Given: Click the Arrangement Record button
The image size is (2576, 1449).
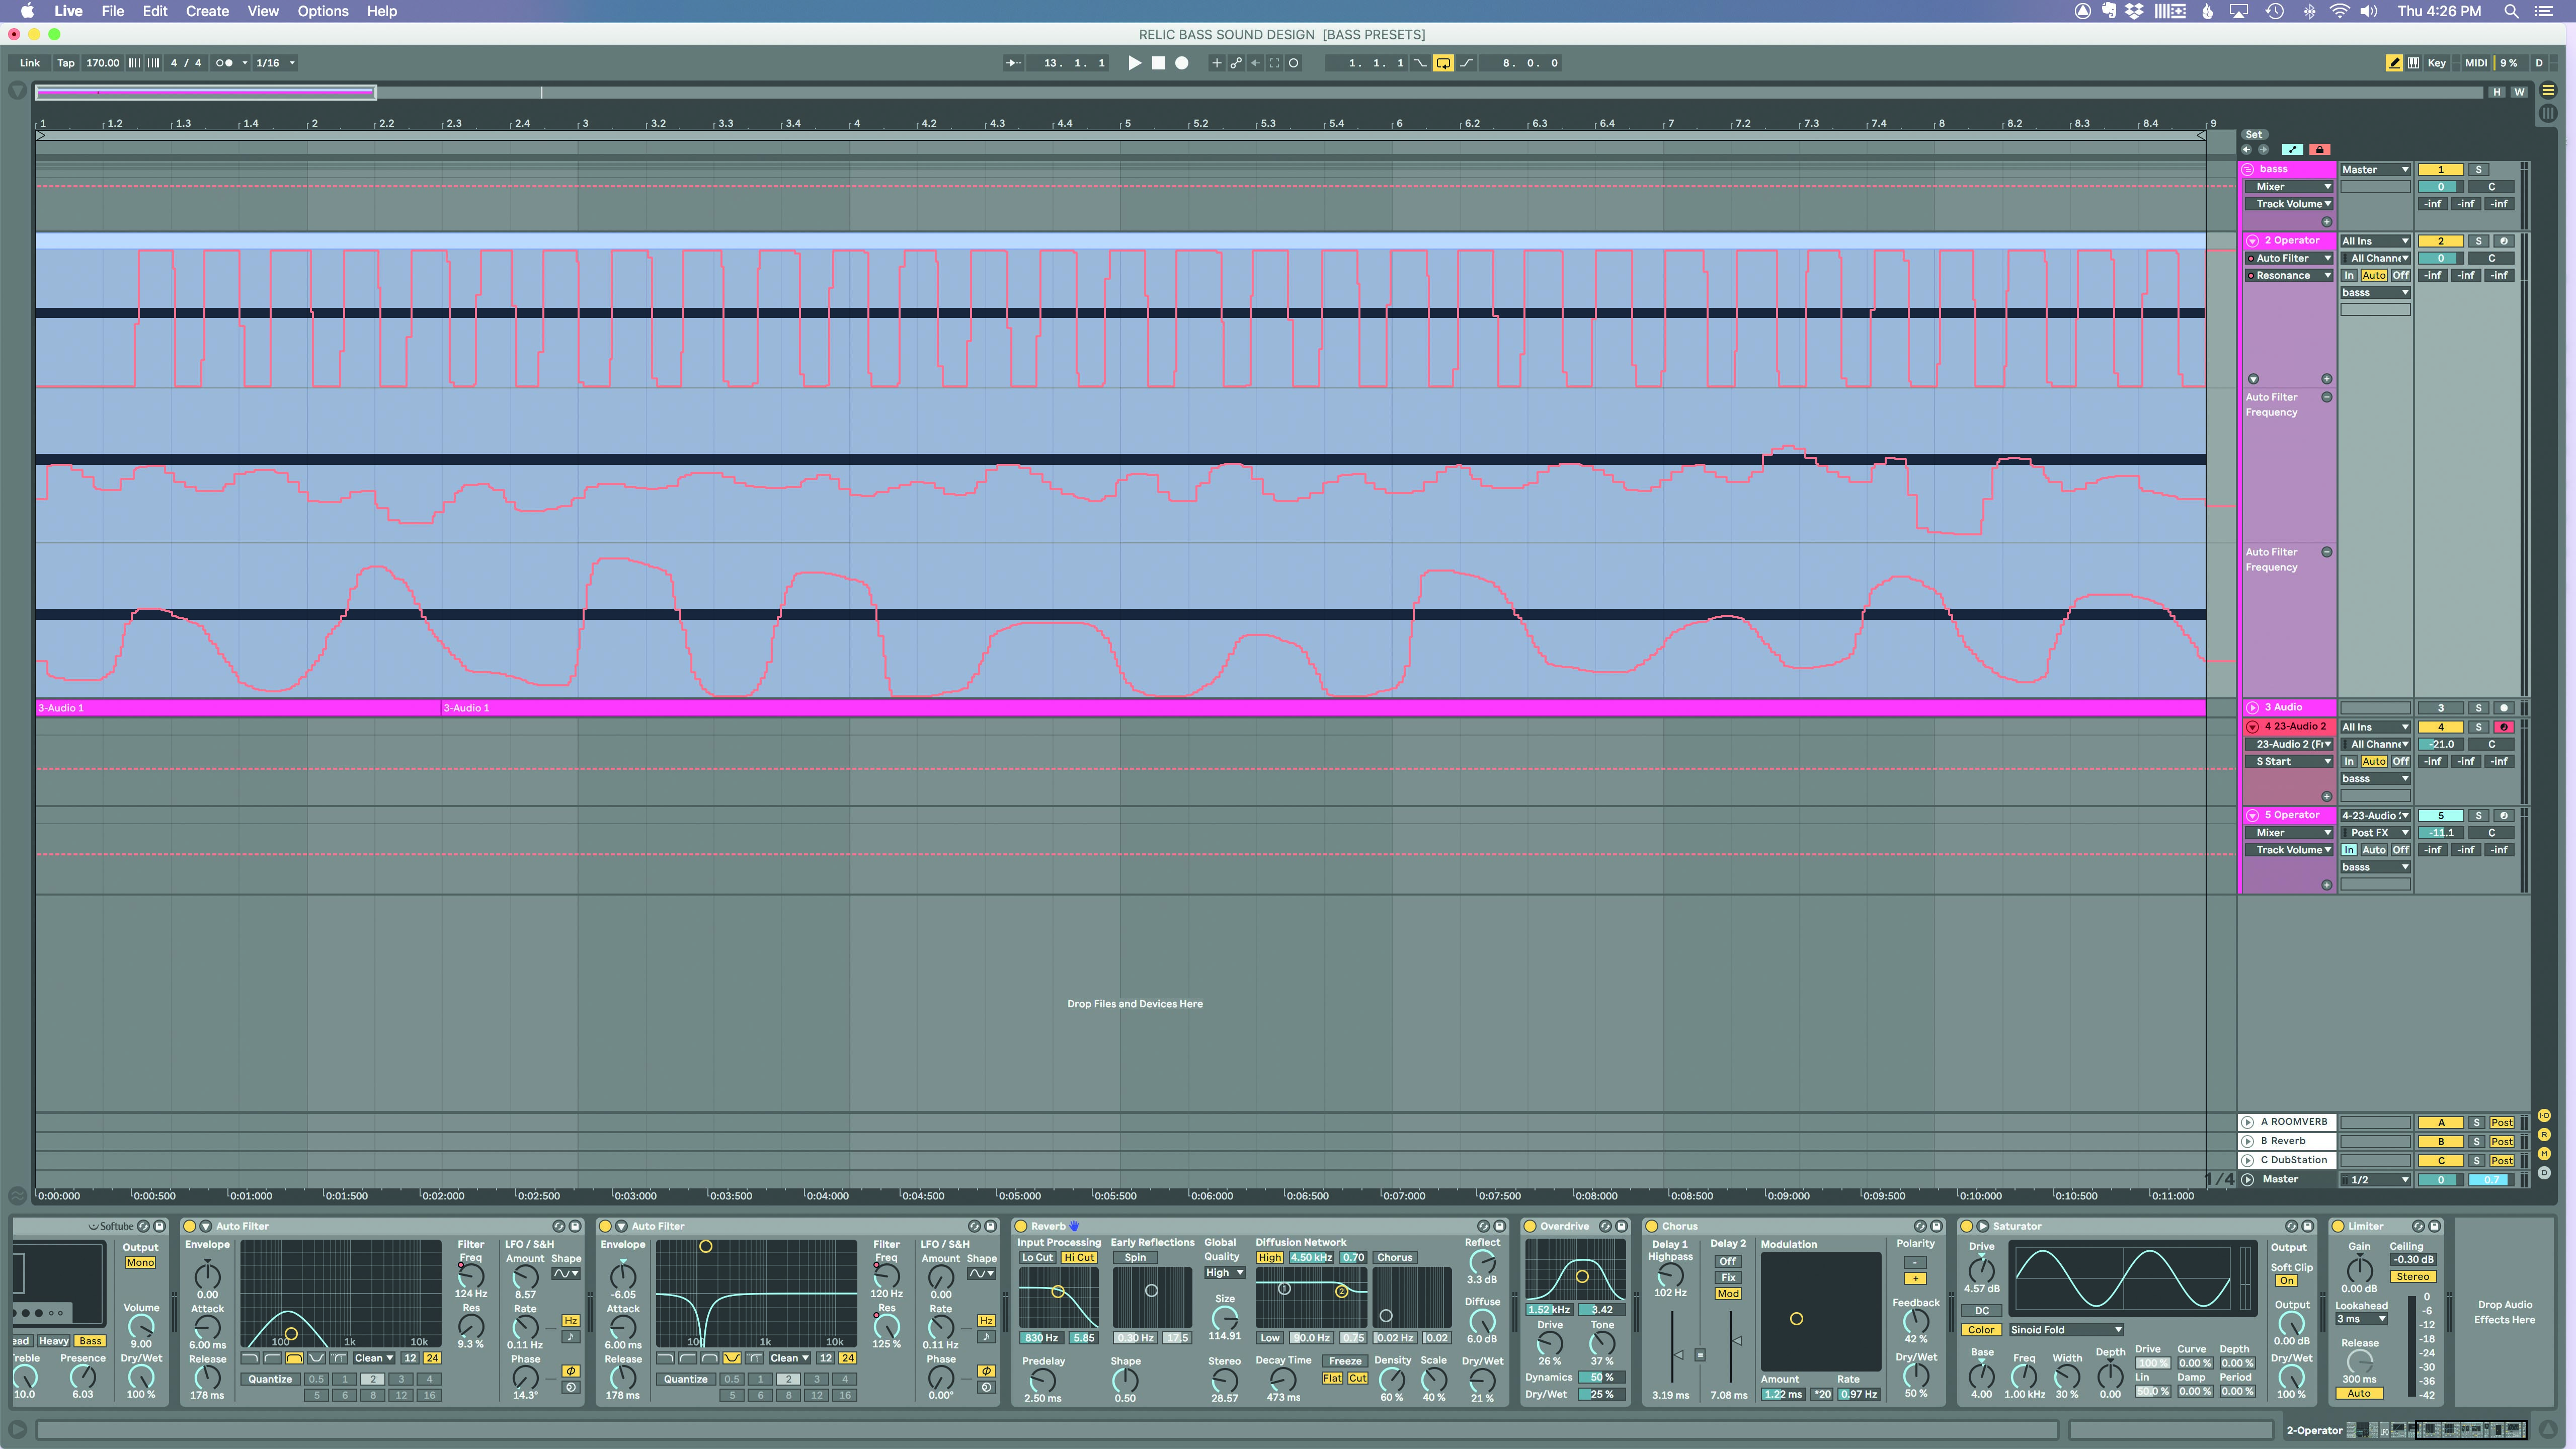Looking at the screenshot, I should 1182,63.
